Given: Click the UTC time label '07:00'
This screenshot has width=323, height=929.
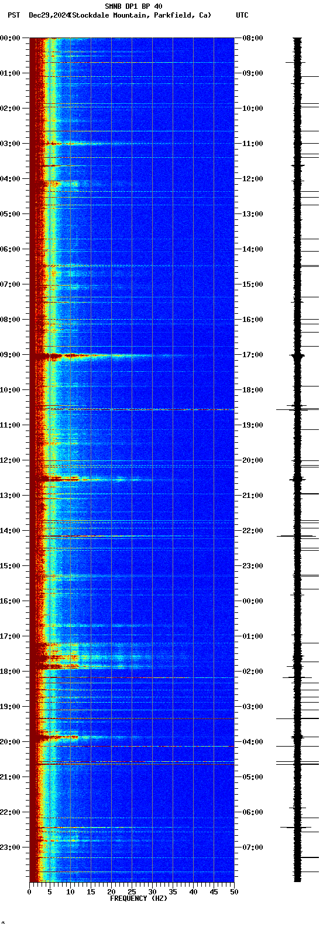Looking at the screenshot, I should 253,847.
